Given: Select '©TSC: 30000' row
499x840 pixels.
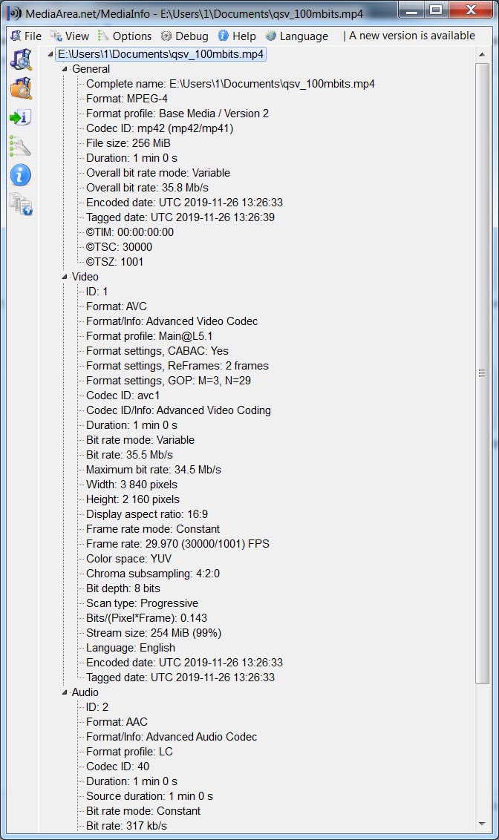Looking at the screenshot, I should coord(120,247).
